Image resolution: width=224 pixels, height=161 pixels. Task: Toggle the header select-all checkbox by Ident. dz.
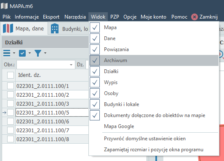coord(11,75)
